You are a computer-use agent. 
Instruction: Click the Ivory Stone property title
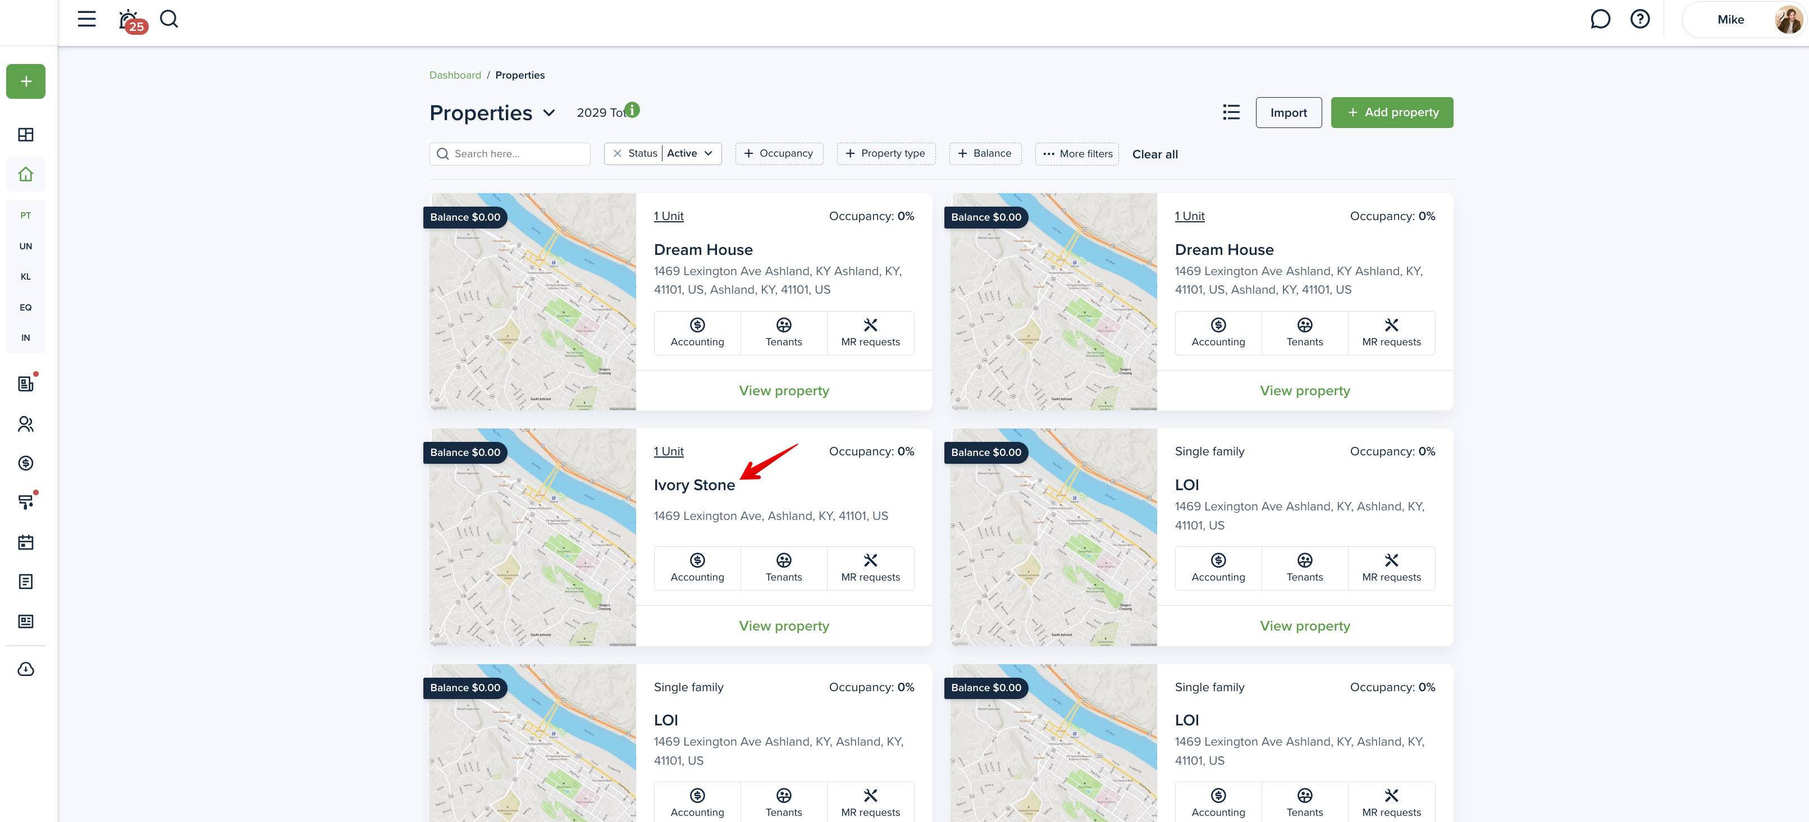click(x=694, y=485)
